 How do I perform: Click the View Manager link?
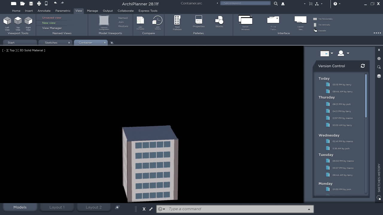(x=53, y=27)
